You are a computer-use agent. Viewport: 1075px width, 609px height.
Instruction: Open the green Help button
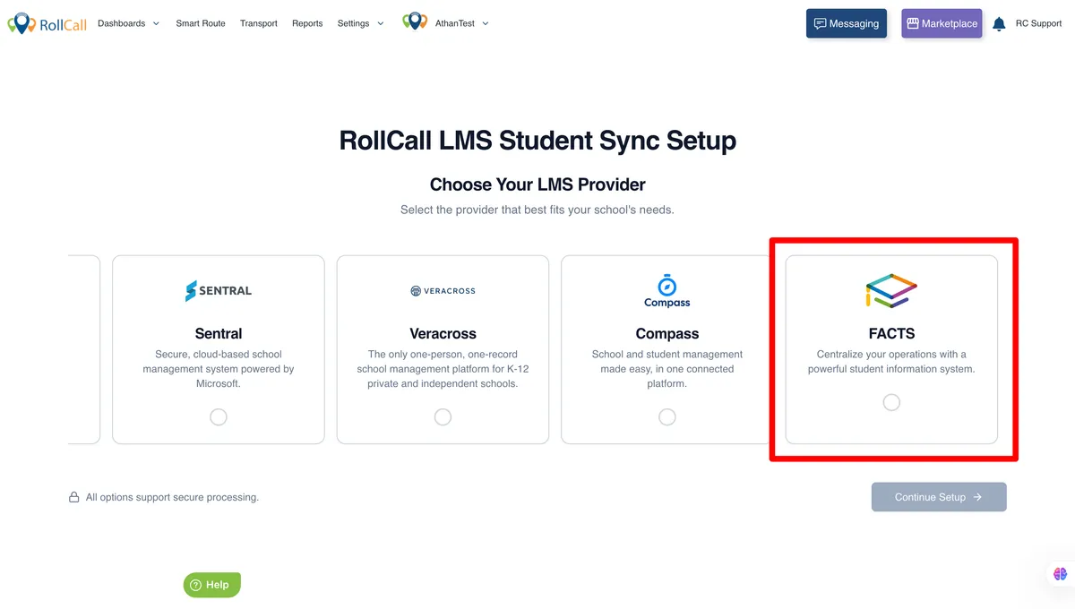click(212, 585)
